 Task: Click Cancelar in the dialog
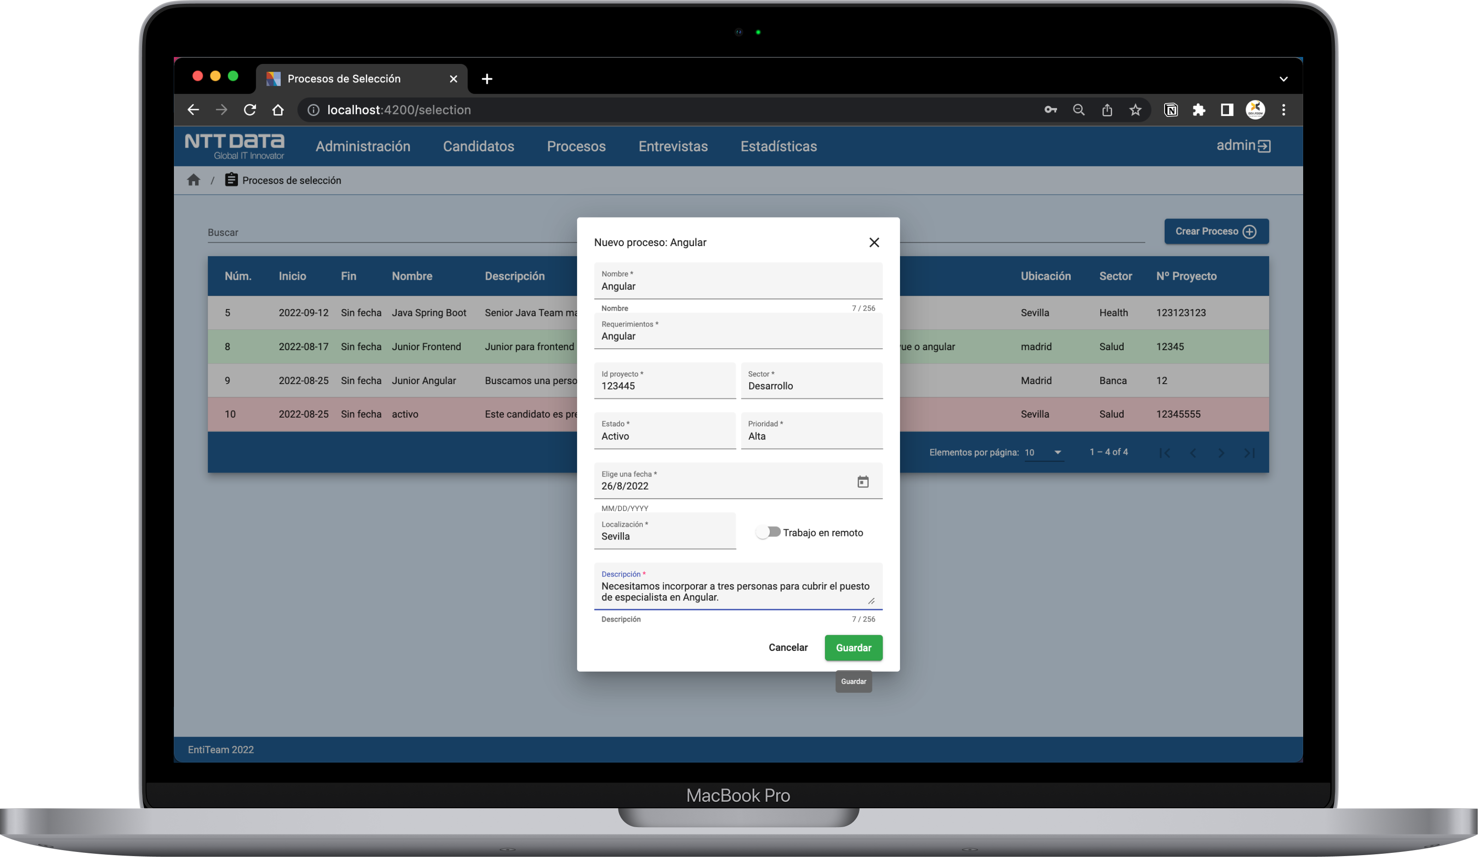tap(788, 647)
